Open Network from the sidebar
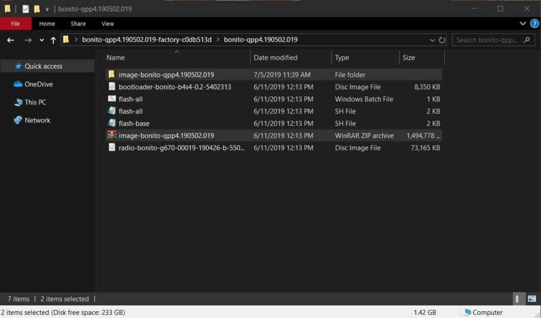 coord(38,120)
